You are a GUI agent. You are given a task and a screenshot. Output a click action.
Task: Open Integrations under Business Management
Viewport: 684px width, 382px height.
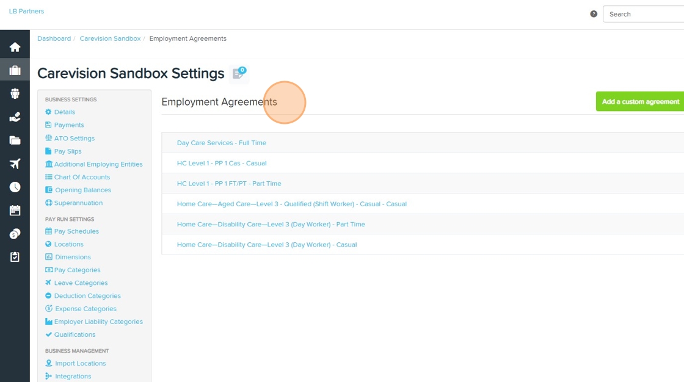coord(73,377)
